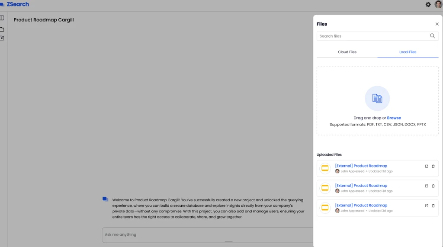The height and width of the screenshot is (247, 443).
Task: Toggle the sidebar panel icon
Action: 2,18
